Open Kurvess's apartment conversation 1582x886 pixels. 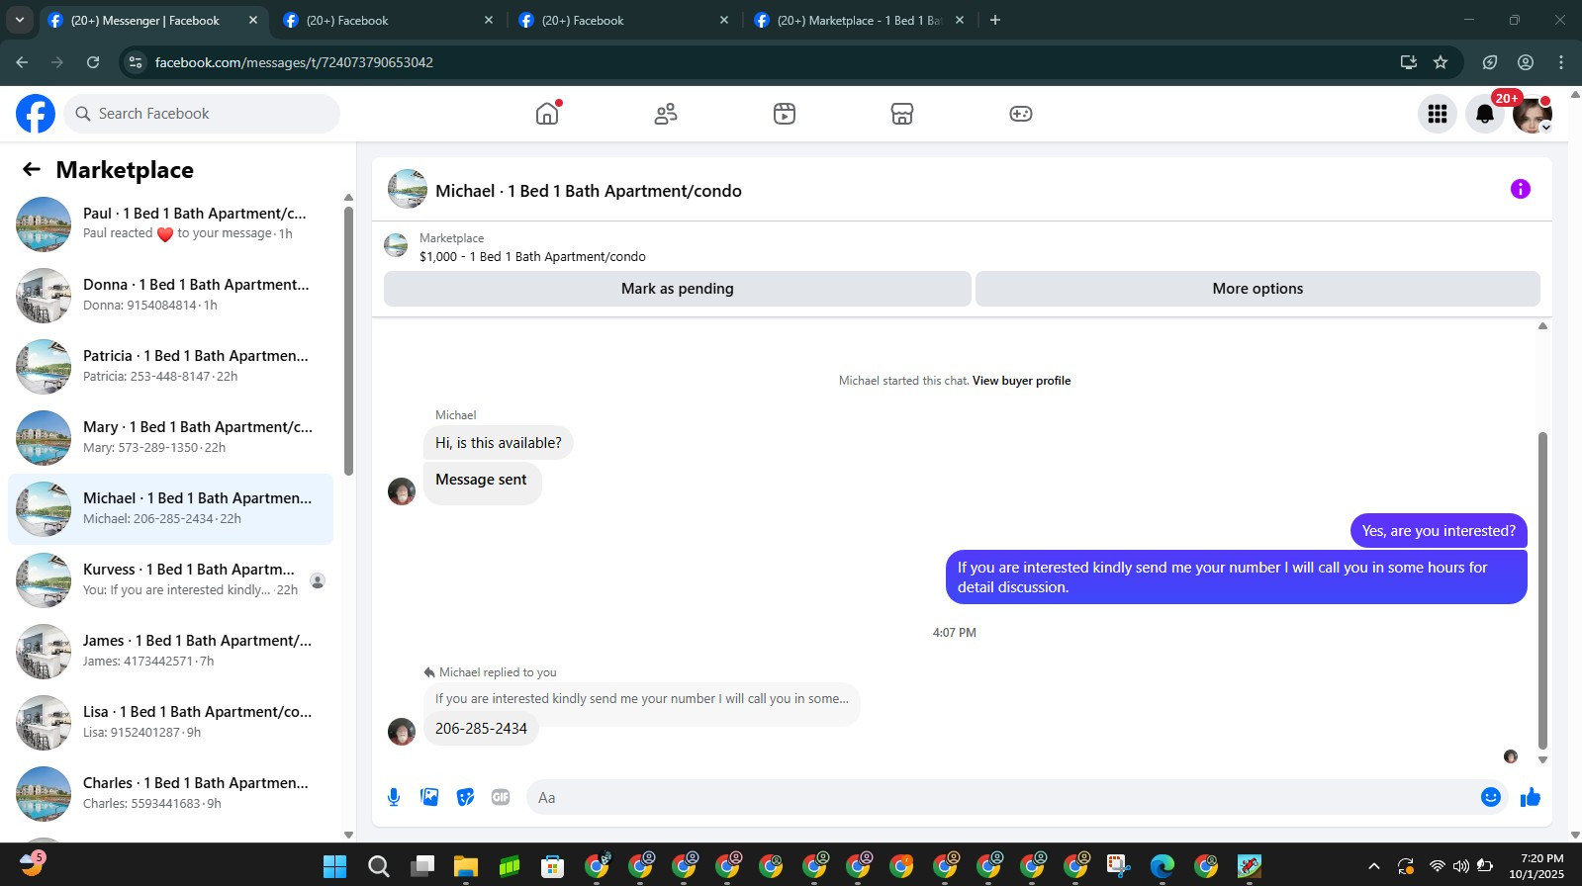click(x=170, y=580)
